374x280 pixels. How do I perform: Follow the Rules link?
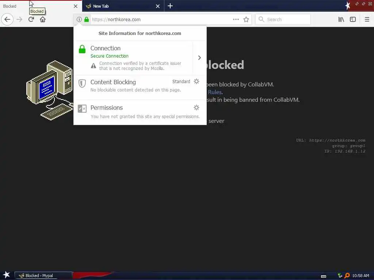coord(215,92)
